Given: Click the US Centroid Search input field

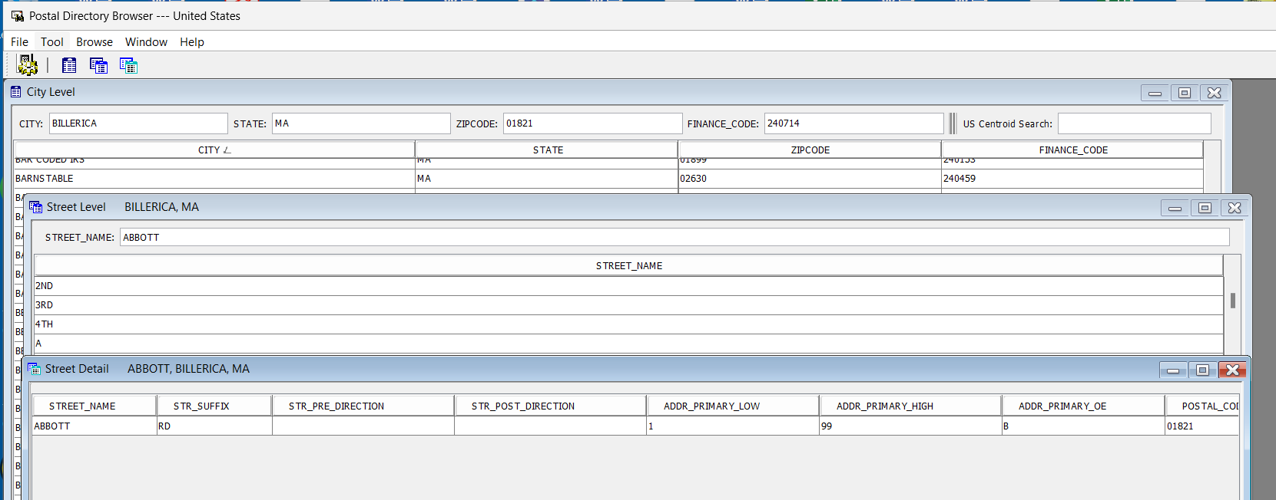Looking at the screenshot, I should coord(1134,123).
